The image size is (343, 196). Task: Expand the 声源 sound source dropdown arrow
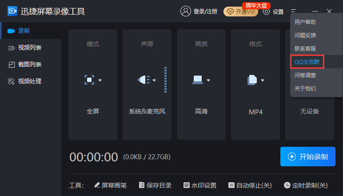(x=155, y=80)
